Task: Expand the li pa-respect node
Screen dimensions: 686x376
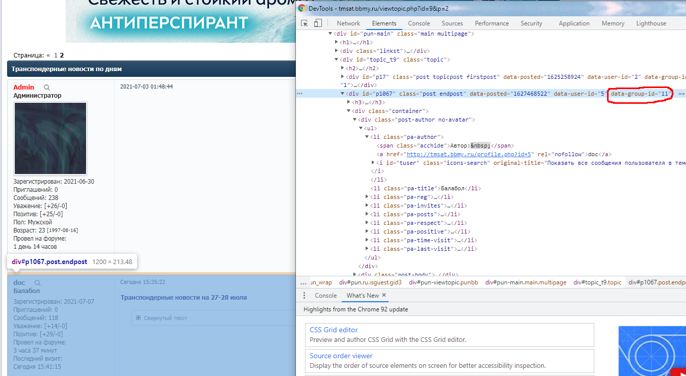Action: click(367, 223)
